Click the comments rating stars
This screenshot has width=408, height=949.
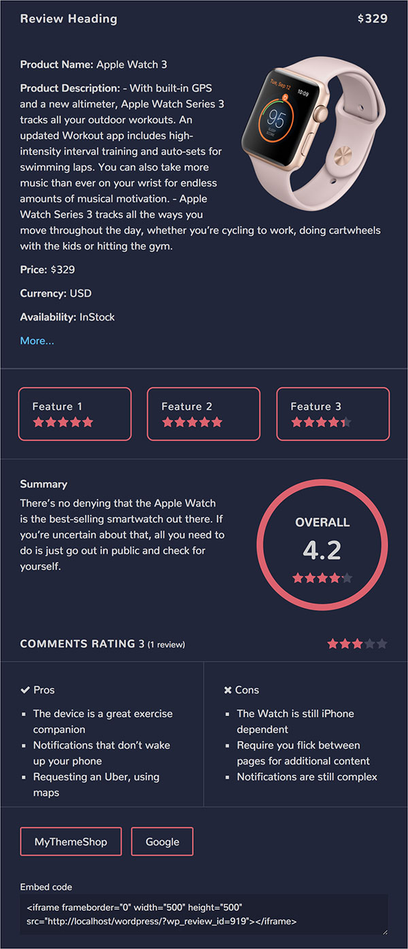(357, 643)
